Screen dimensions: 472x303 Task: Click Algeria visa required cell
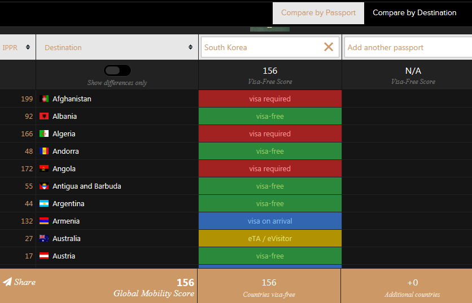pos(270,133)
